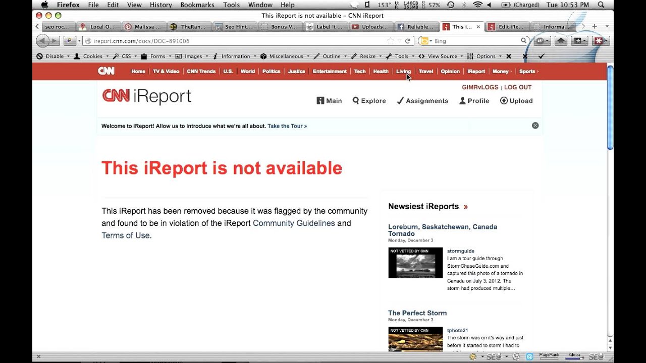Bookmark this page with the star icon
646x363 pixels.
[390, 41]
